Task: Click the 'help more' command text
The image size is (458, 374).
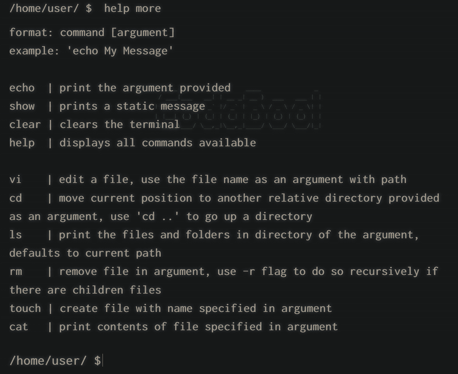Action: pyautogui.click(x=132, y=8)
